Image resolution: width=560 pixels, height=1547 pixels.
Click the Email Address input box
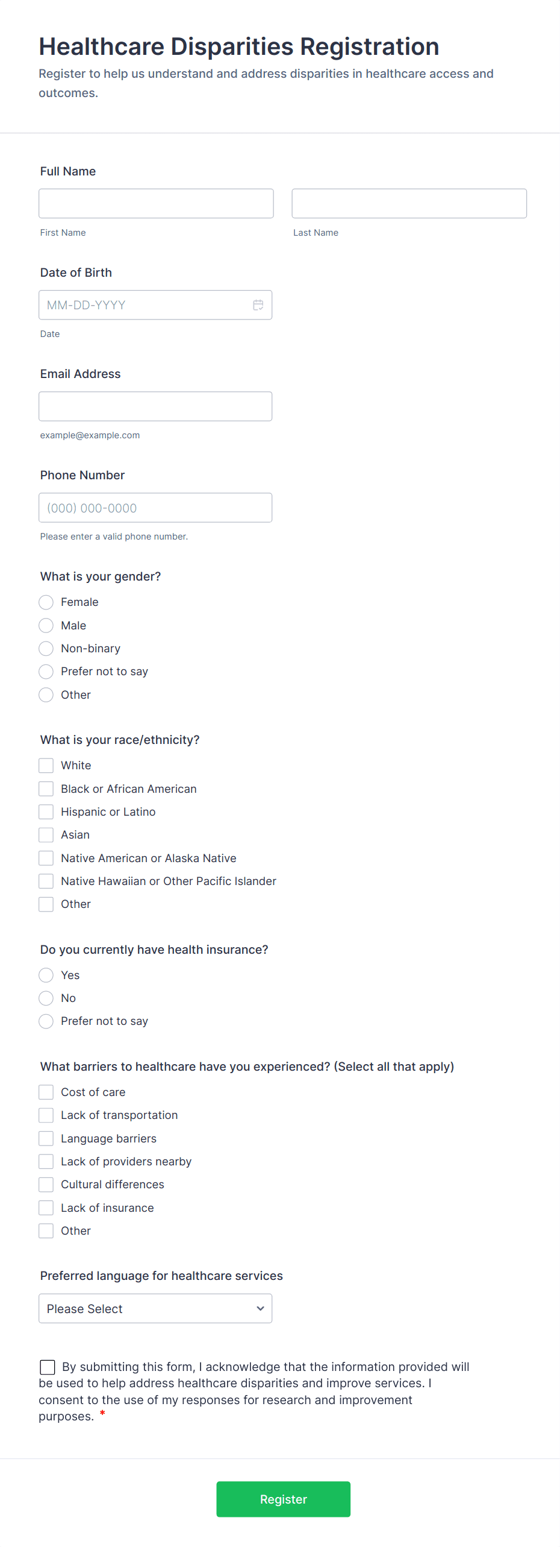[x=155, y=406]
